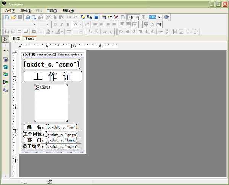Viewport: 229px width, 185px height.
Task: Open page settings icon
Action: click(123, 17)
